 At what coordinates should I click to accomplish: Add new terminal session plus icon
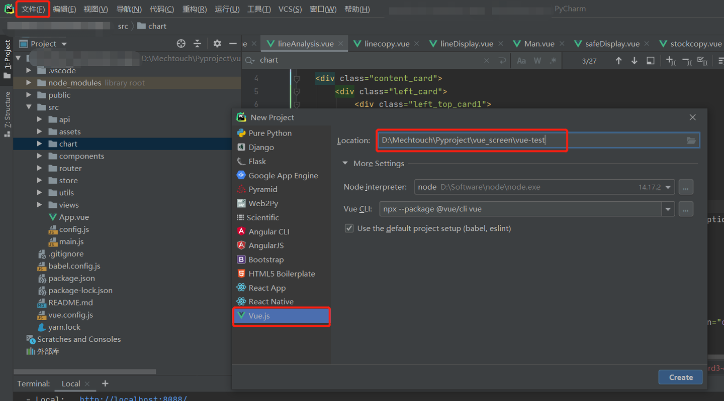(105, 383)
